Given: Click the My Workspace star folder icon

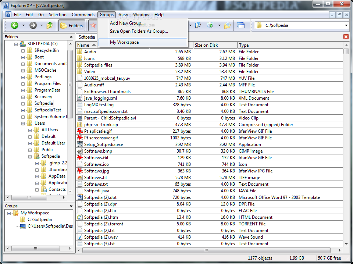Looking at the screenshot, I should [x=16, y=213].
